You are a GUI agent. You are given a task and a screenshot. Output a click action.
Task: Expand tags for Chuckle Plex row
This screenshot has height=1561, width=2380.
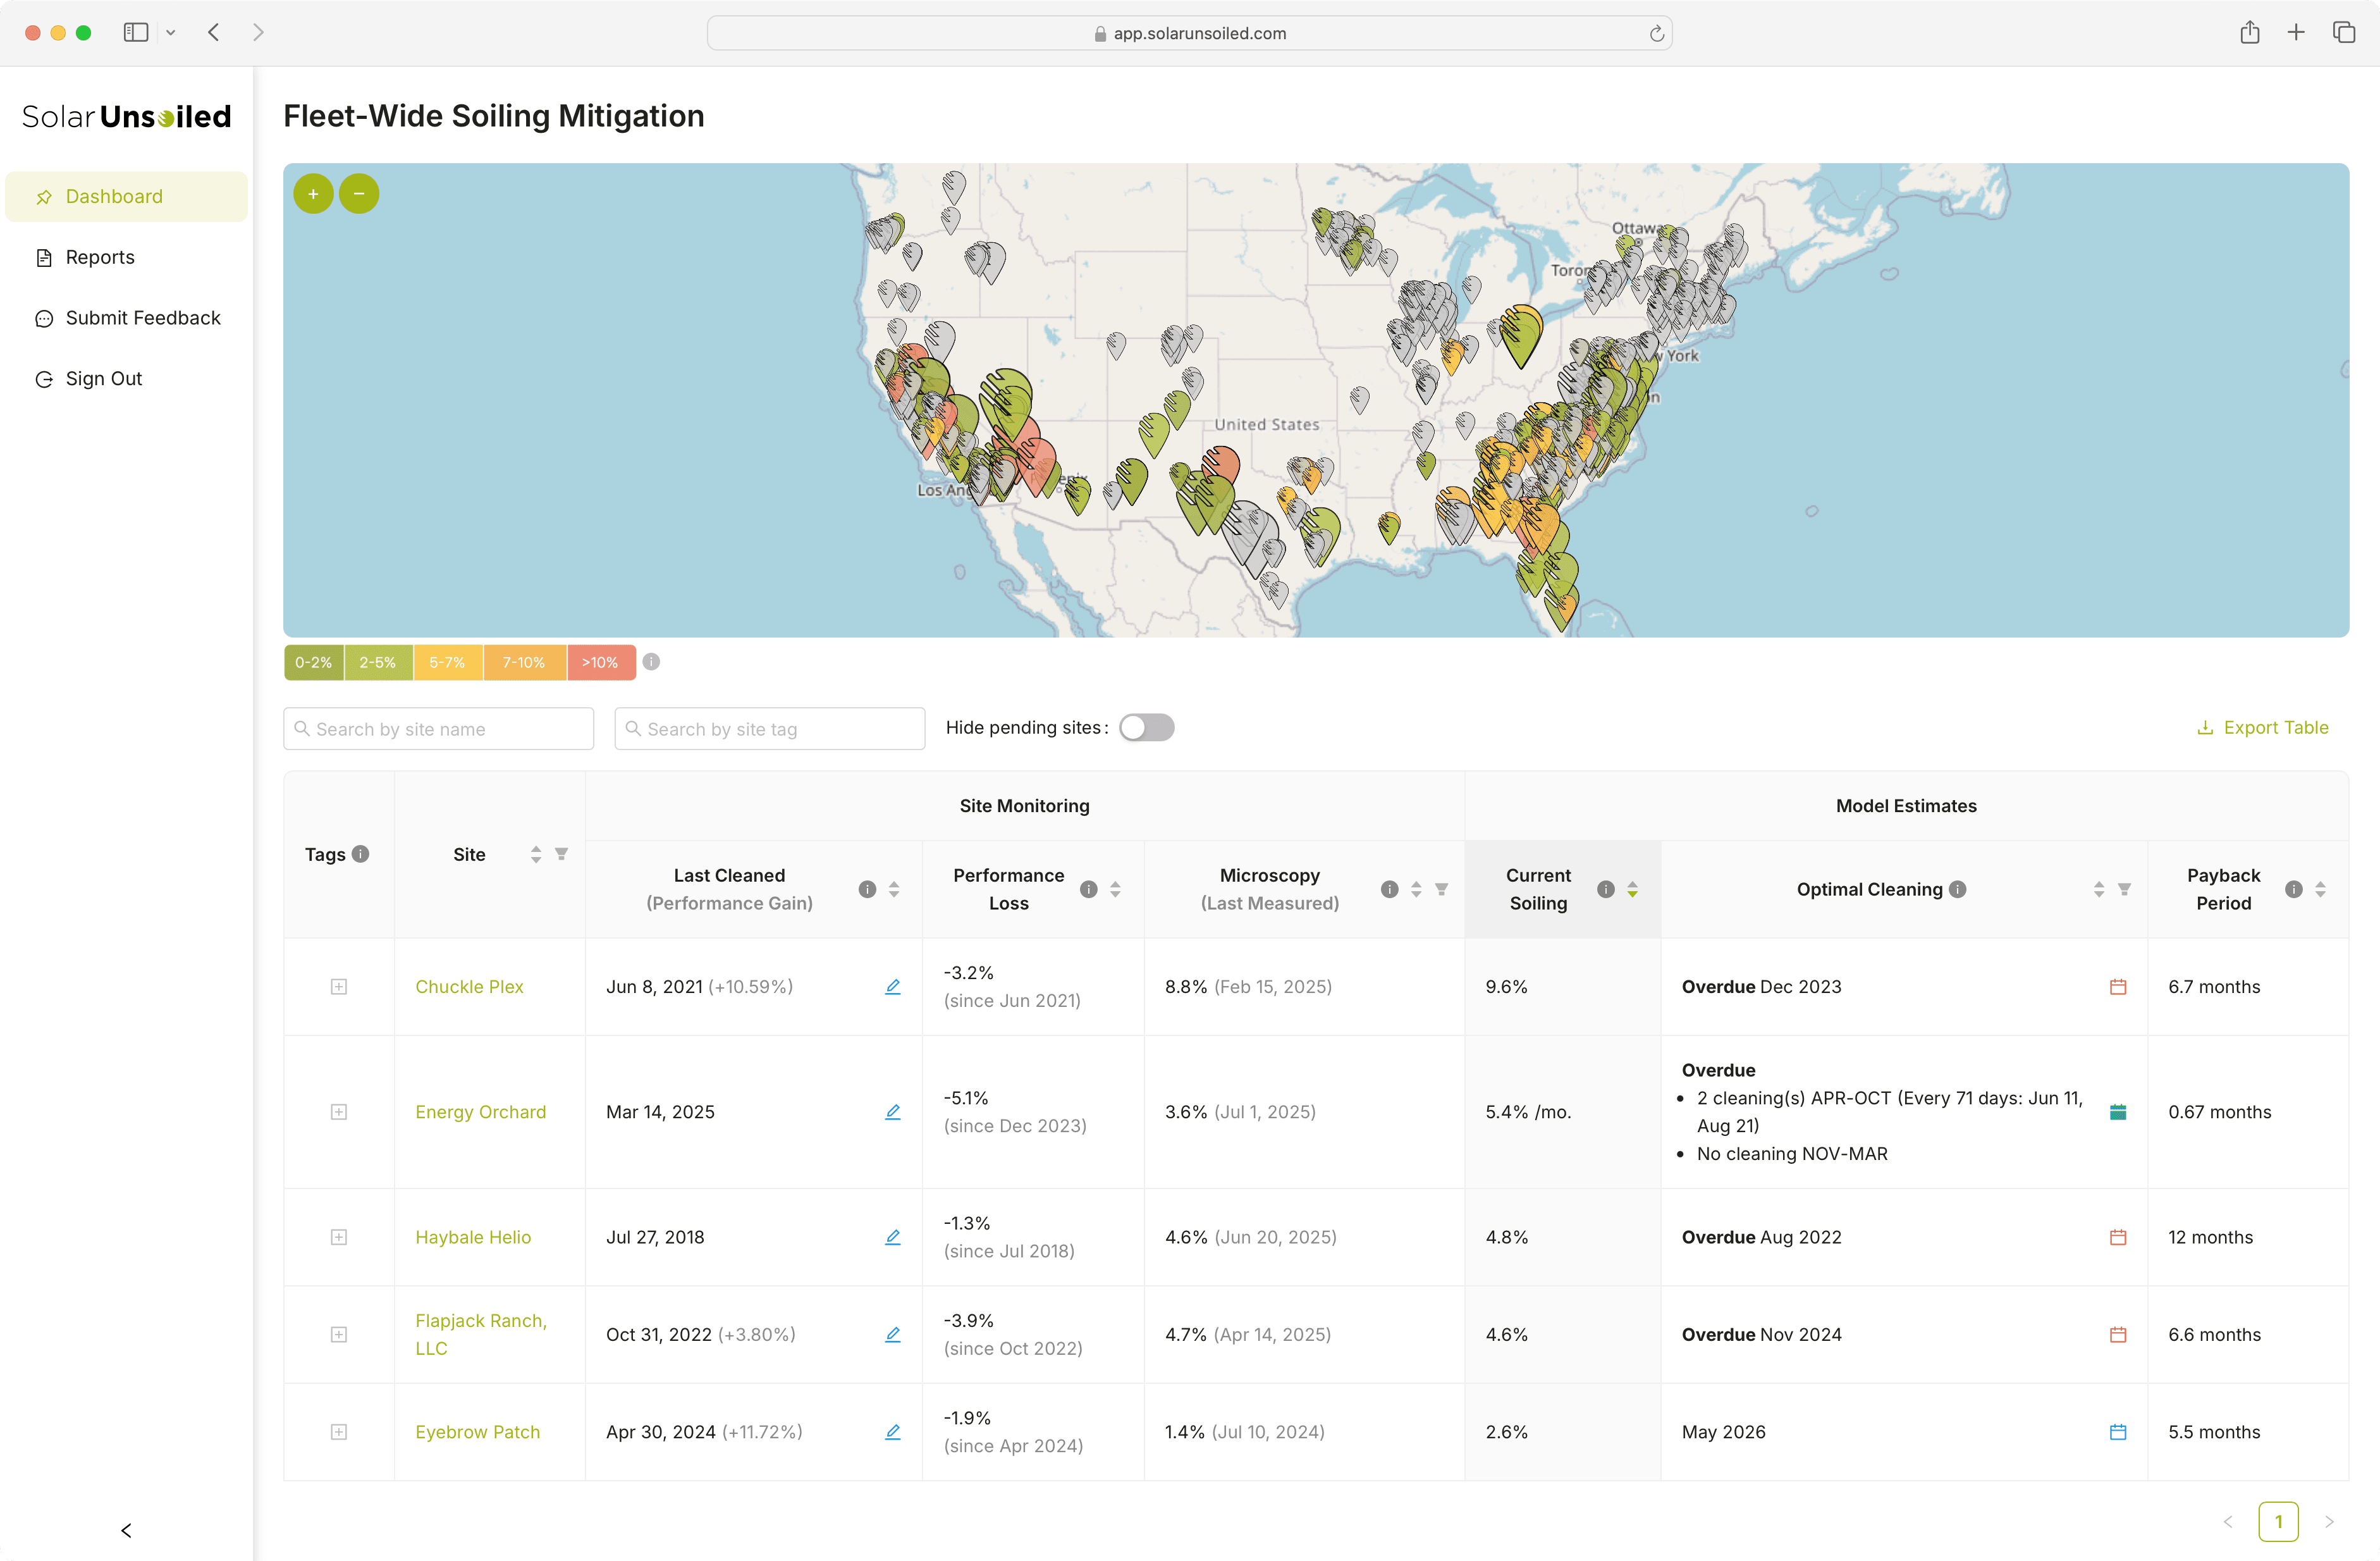click(x=339, y=987)
